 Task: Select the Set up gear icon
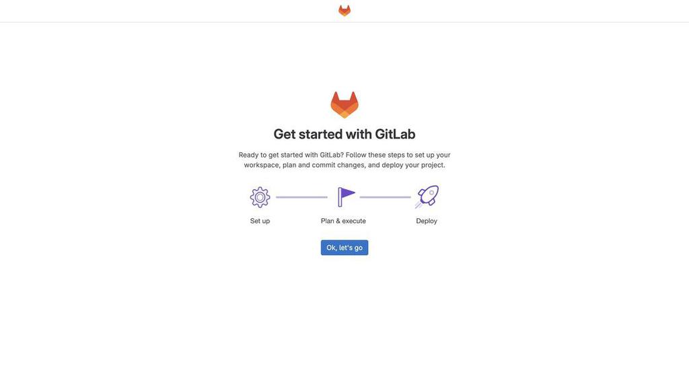260,197
